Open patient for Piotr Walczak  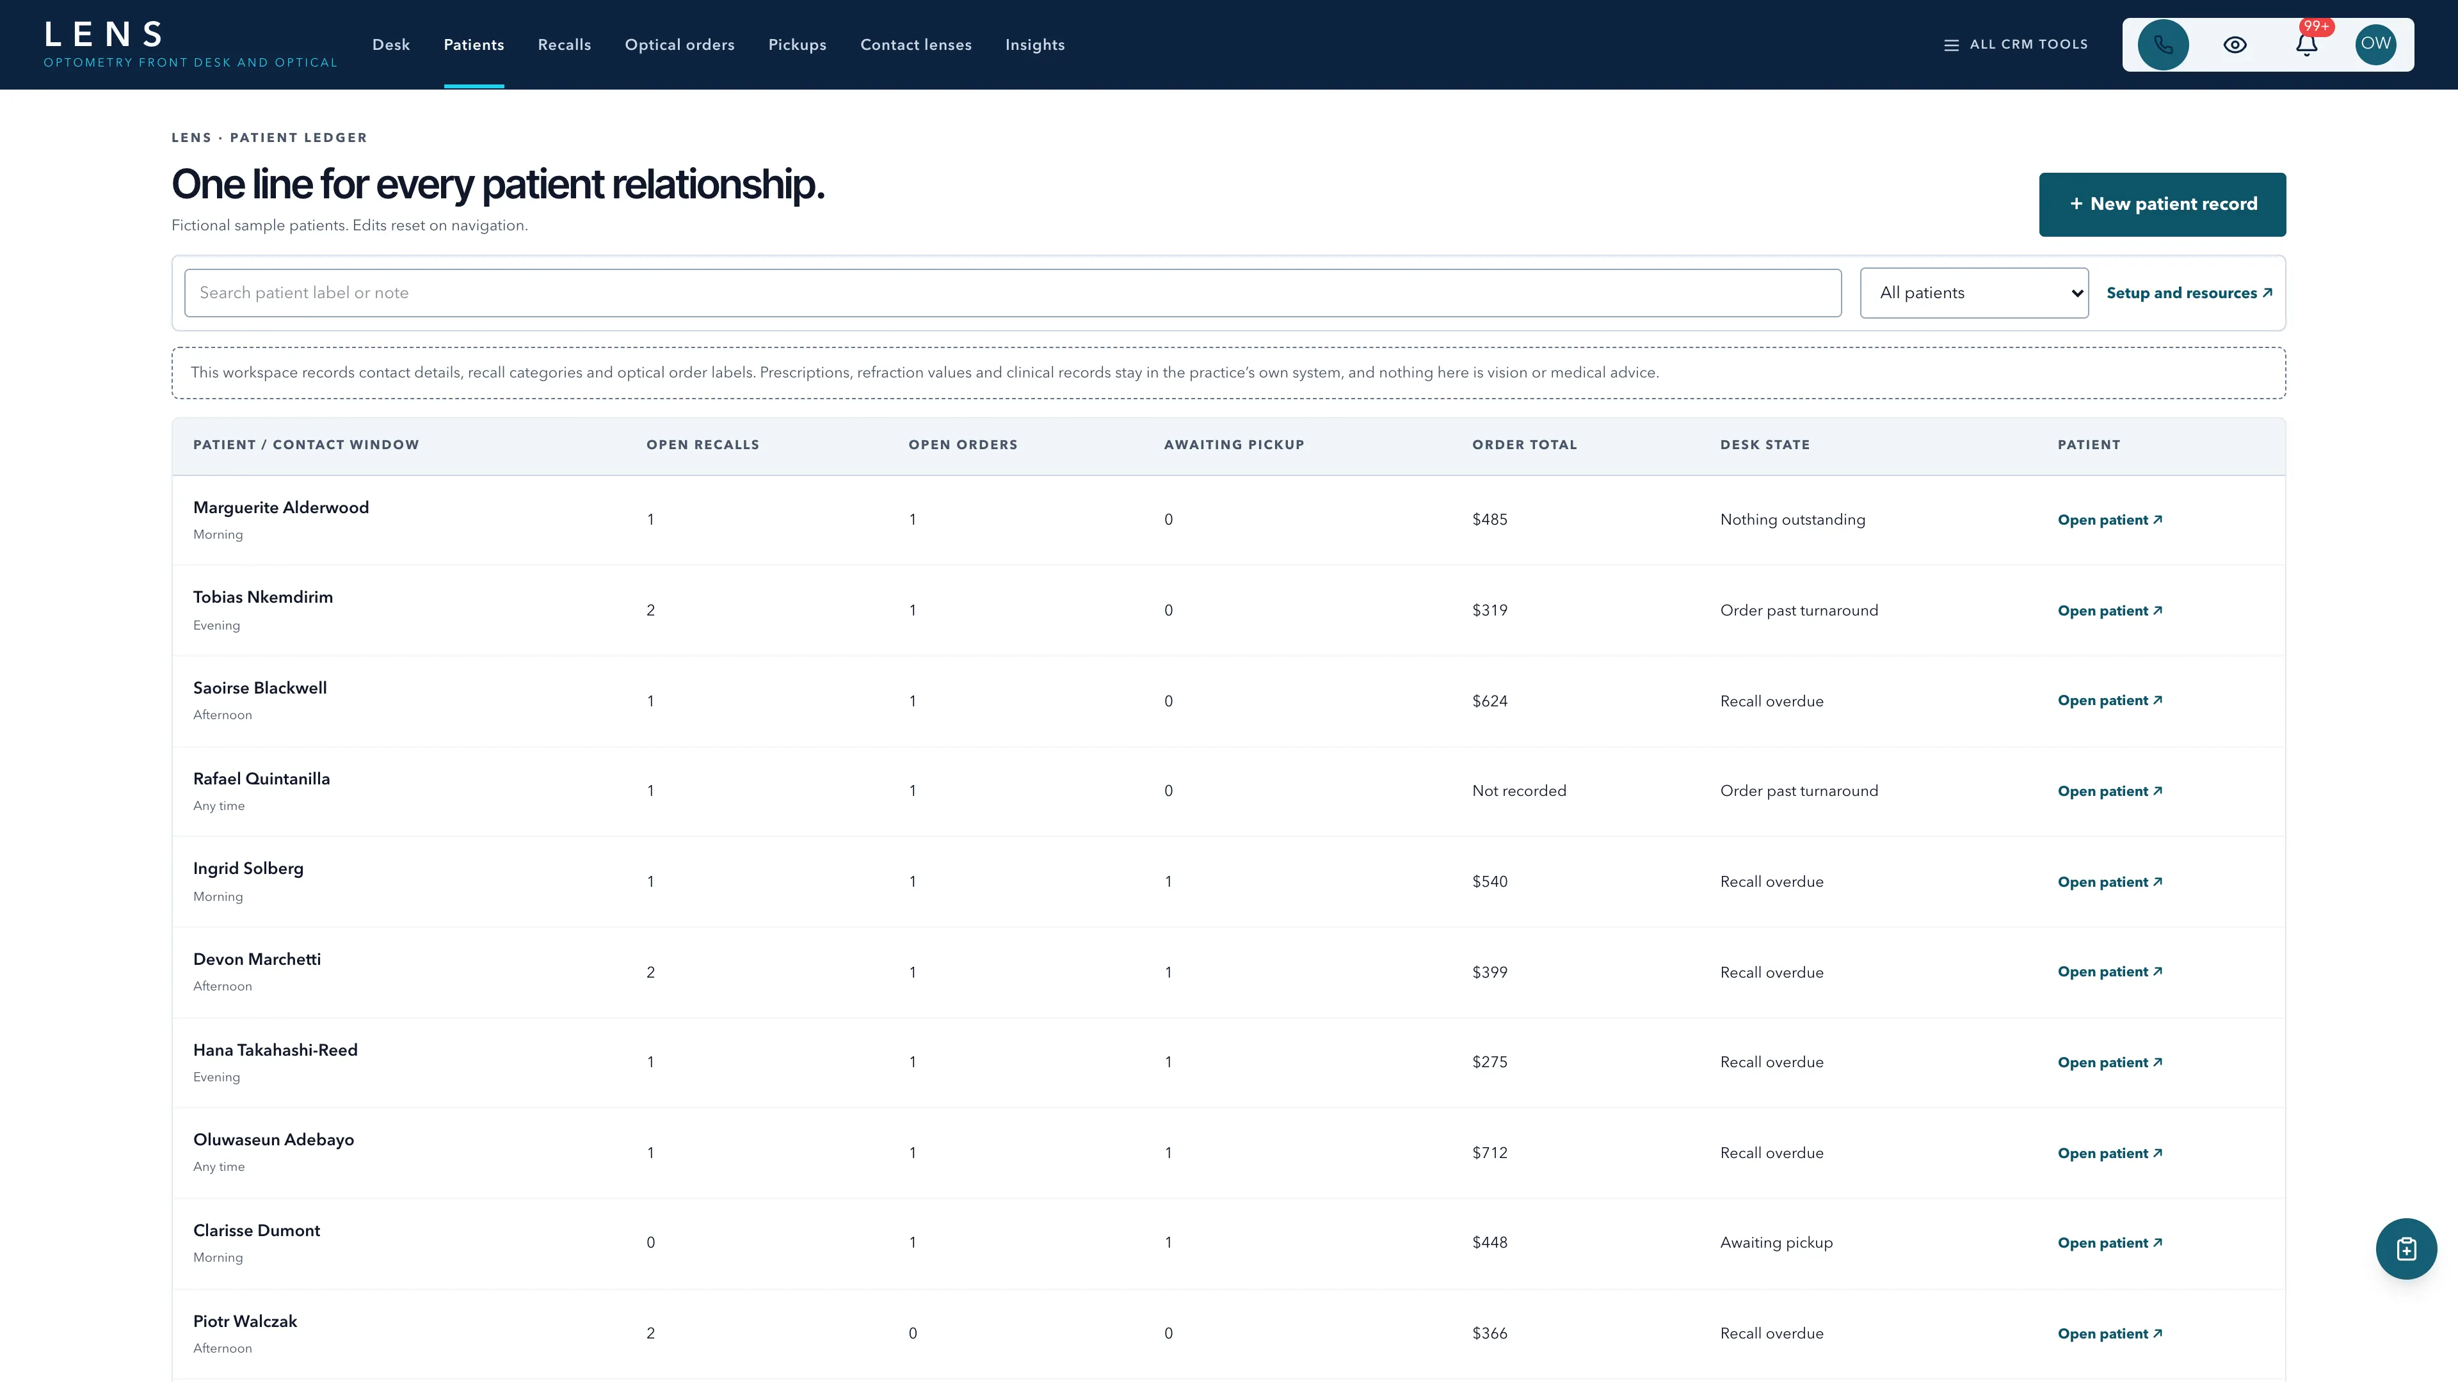(x=2110, y=1333)
